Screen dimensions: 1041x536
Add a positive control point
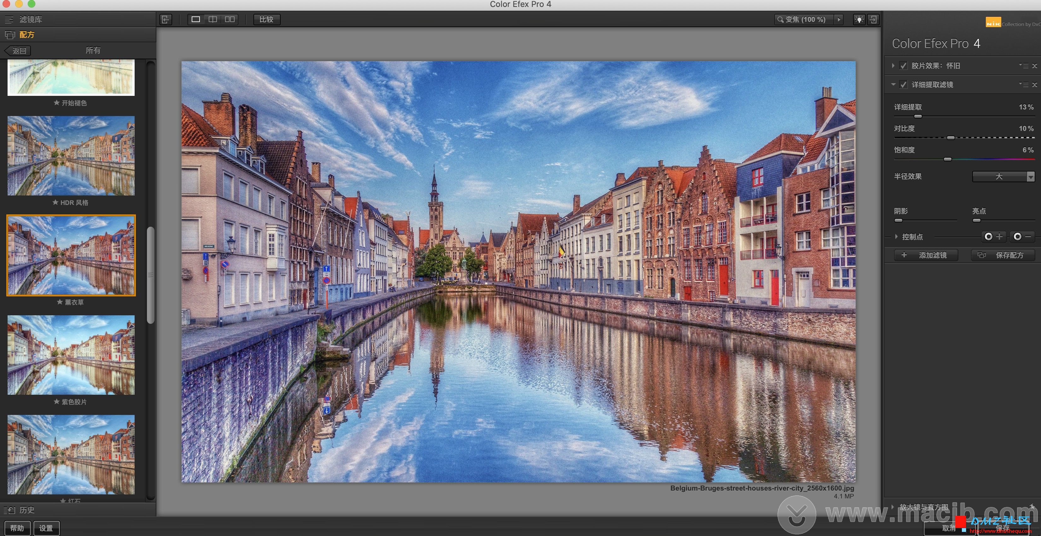click(993, 236)
